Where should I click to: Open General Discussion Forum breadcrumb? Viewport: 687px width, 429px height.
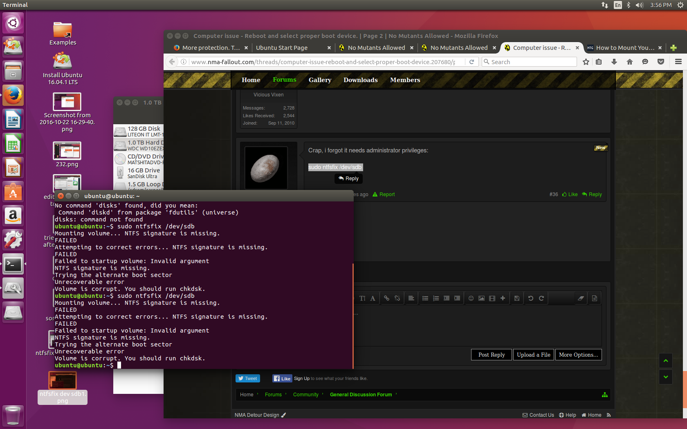coord(361,395)
